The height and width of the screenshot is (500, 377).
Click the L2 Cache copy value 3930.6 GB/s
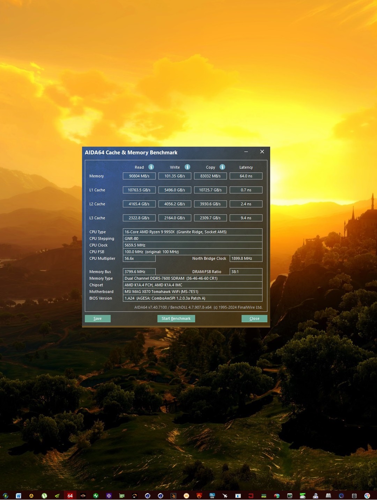[x=210, y=204]
